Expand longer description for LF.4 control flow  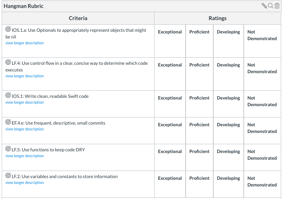click(x=25, y=76)
